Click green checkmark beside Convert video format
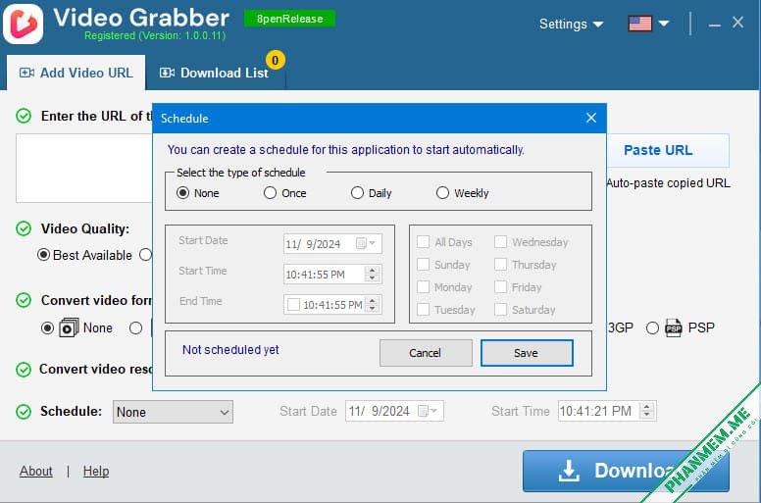761x503 pixels. point(24,300)
